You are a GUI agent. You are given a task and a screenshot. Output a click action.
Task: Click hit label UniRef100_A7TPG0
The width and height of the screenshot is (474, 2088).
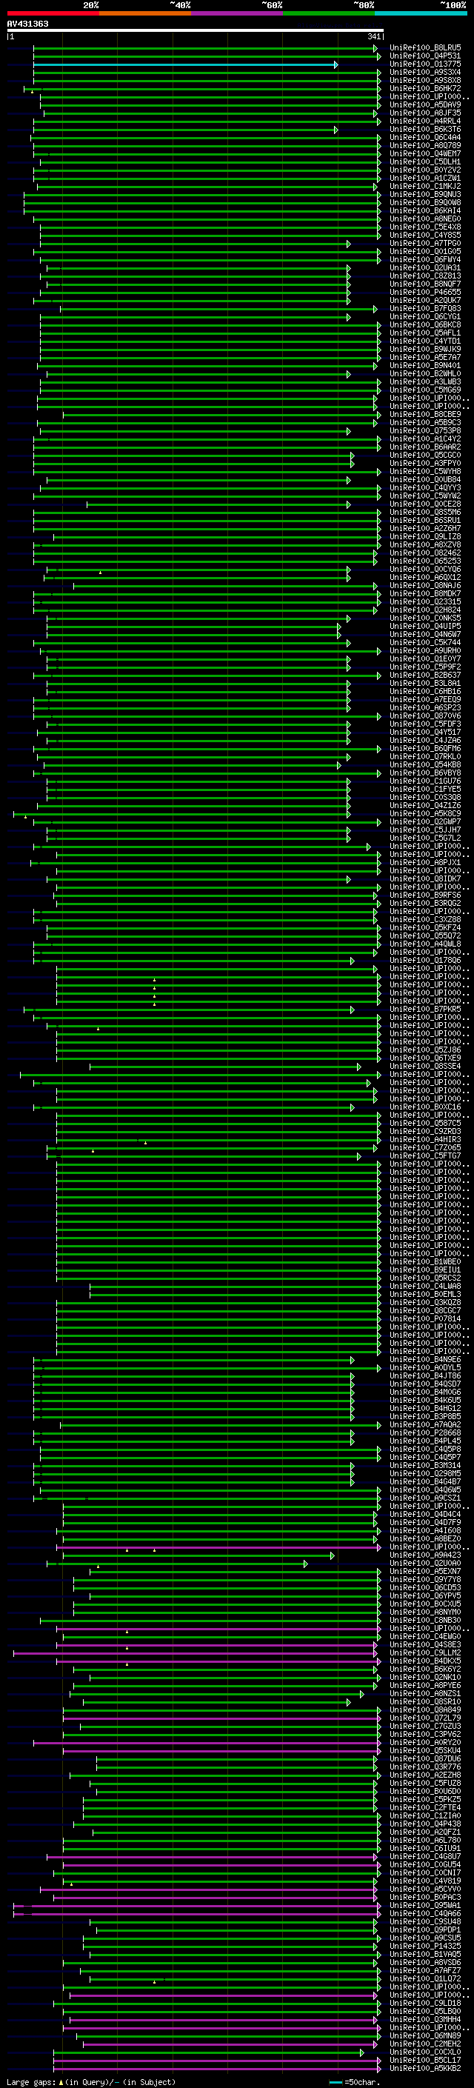(x=424, y=243)
